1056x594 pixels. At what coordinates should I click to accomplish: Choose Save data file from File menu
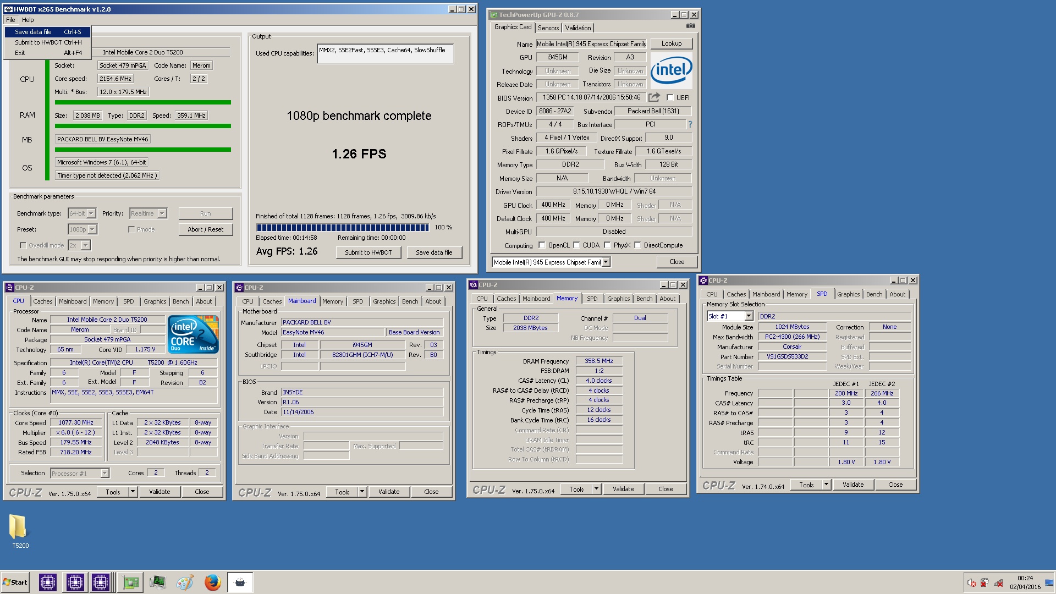[48, 32]
